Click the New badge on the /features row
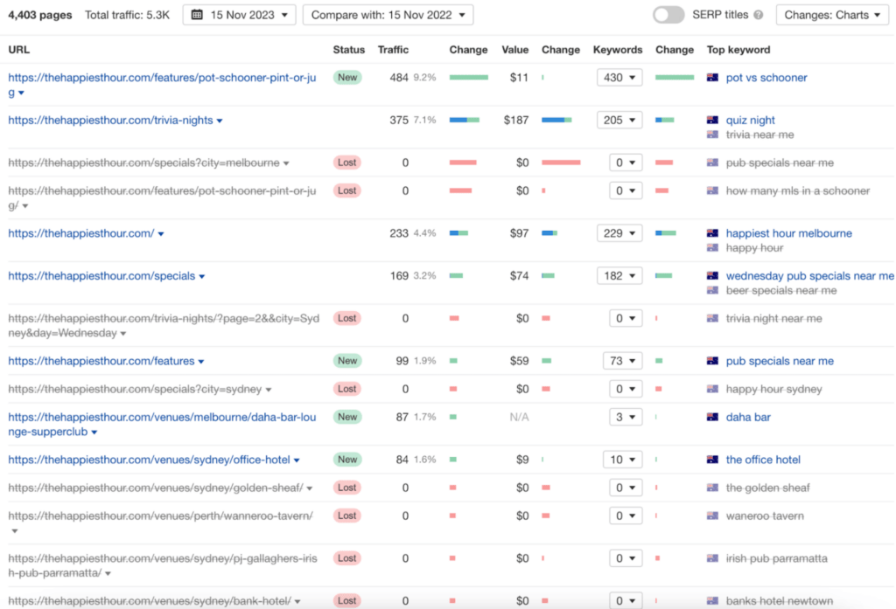The width and height of the screenshot is (896, 609). tap(347, 361)
